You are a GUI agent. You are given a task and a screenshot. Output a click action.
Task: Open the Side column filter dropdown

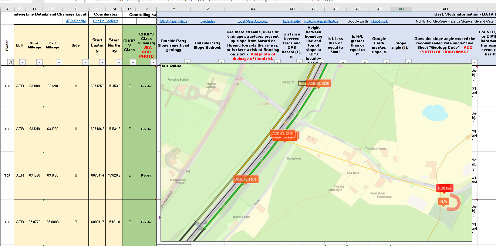85,62
